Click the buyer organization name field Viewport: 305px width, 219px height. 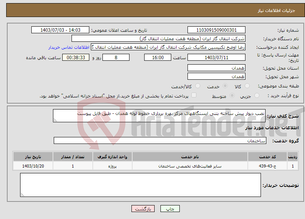click(158, 39)
